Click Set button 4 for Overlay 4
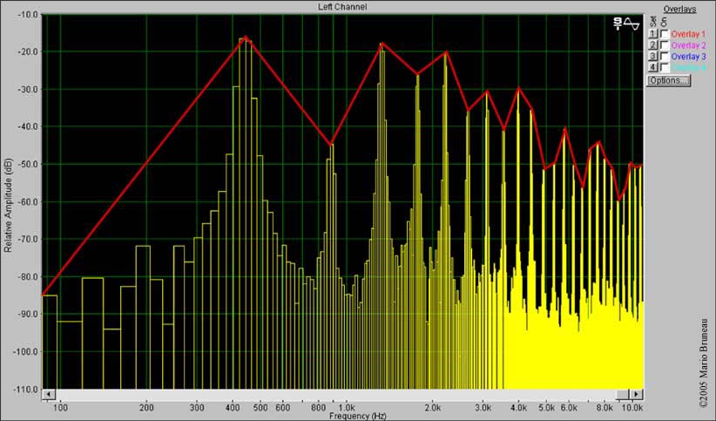The height and width of the screenshot is (421, 716). click(653, 68)
